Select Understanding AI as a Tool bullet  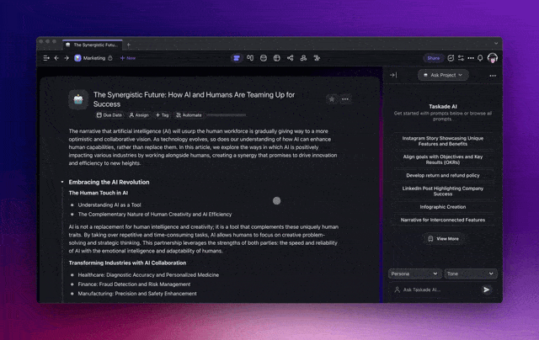coord(109,205)
